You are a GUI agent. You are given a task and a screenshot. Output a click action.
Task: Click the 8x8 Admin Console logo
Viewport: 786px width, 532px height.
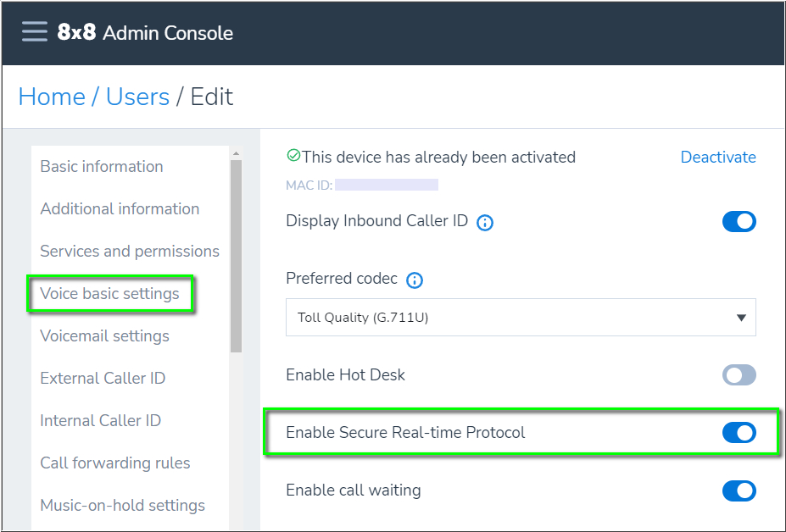[145, 33]
